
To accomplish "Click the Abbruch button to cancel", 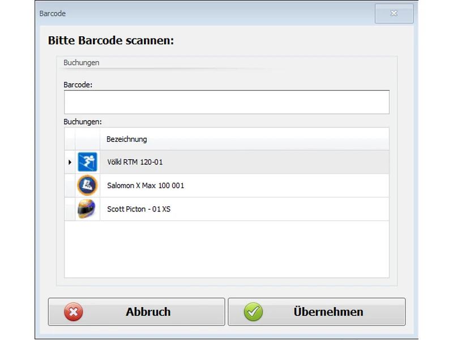I will pyautogui.click(x=136, y=312).
